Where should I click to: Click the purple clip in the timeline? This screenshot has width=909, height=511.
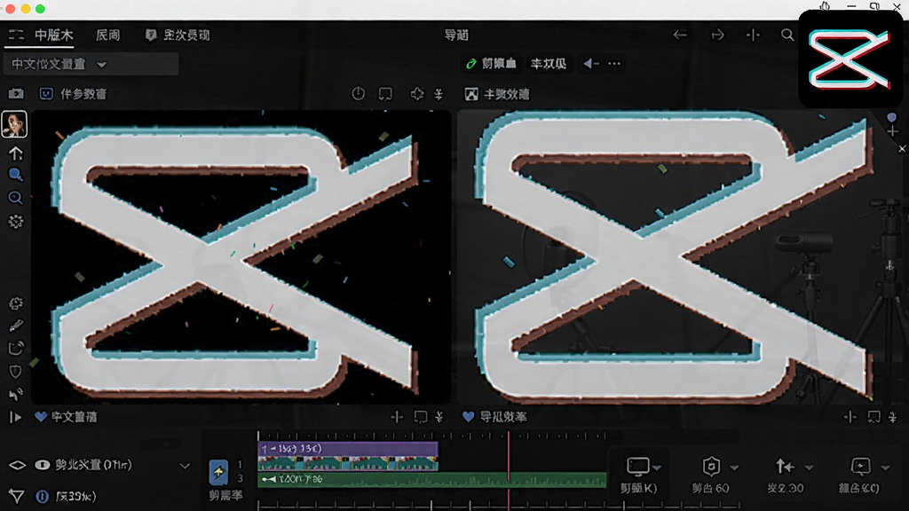pos(348,448)
